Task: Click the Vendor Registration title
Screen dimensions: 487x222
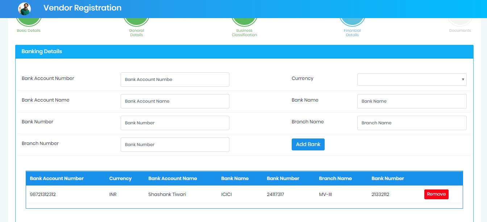Action: (x=82, y=8)
